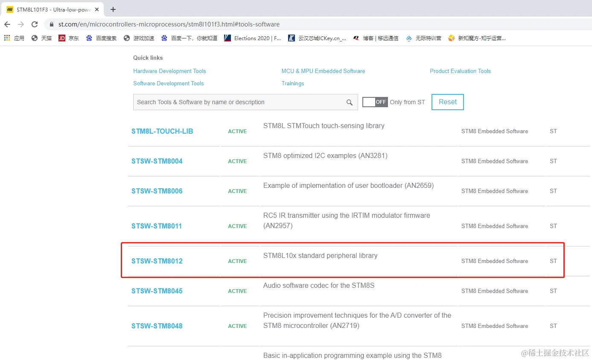Open the STSW-STM8006 link
Screen dimensions: 592x360
tap(157, 191)
